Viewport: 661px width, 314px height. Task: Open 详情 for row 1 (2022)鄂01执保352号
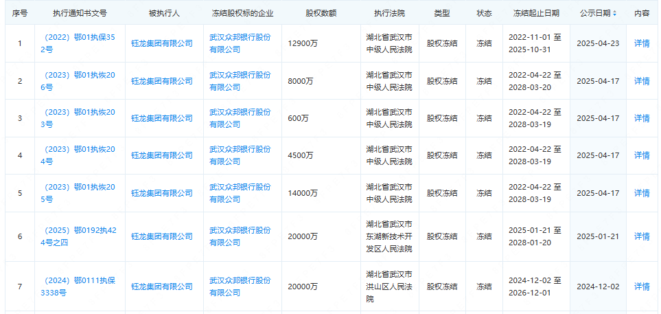(642, 43)
